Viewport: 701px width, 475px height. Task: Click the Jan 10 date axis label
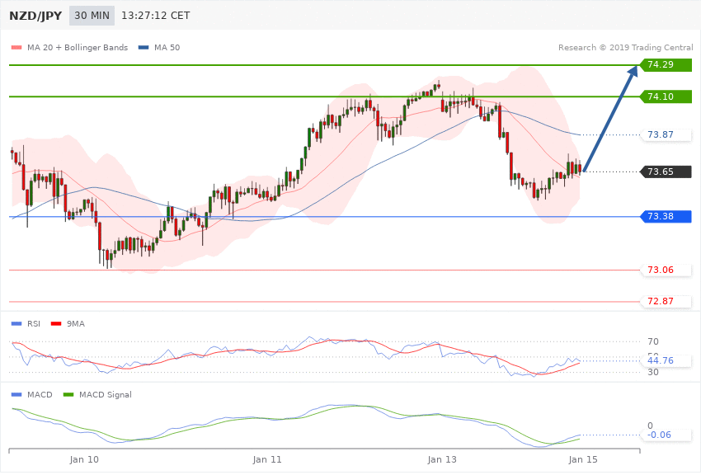click(84, 460)
